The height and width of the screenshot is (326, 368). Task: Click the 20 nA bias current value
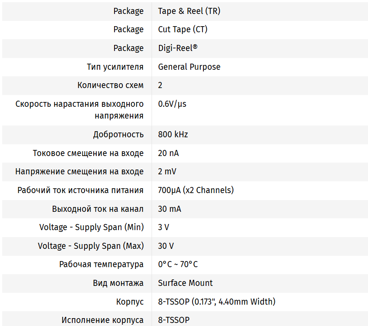coord(168,153)
